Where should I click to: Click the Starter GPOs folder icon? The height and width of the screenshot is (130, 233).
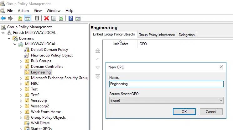[x=27, y=128]
